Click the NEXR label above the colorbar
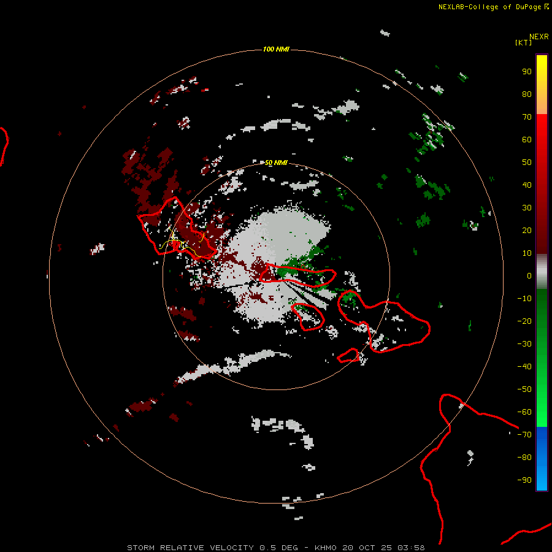 539,37
